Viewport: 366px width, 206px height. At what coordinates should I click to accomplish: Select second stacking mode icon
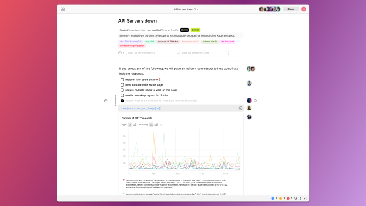(156, 125)
